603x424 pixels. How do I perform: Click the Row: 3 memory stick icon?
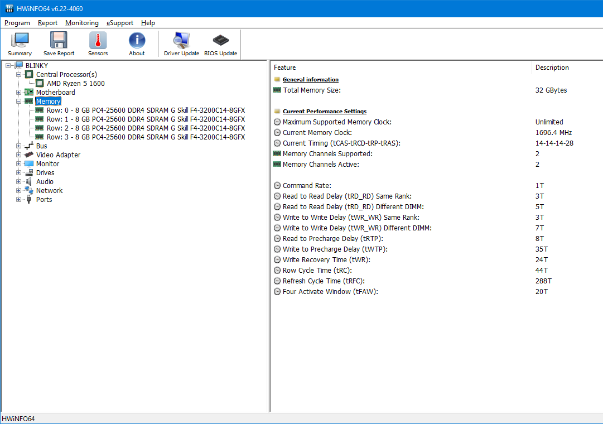(39, 137)
